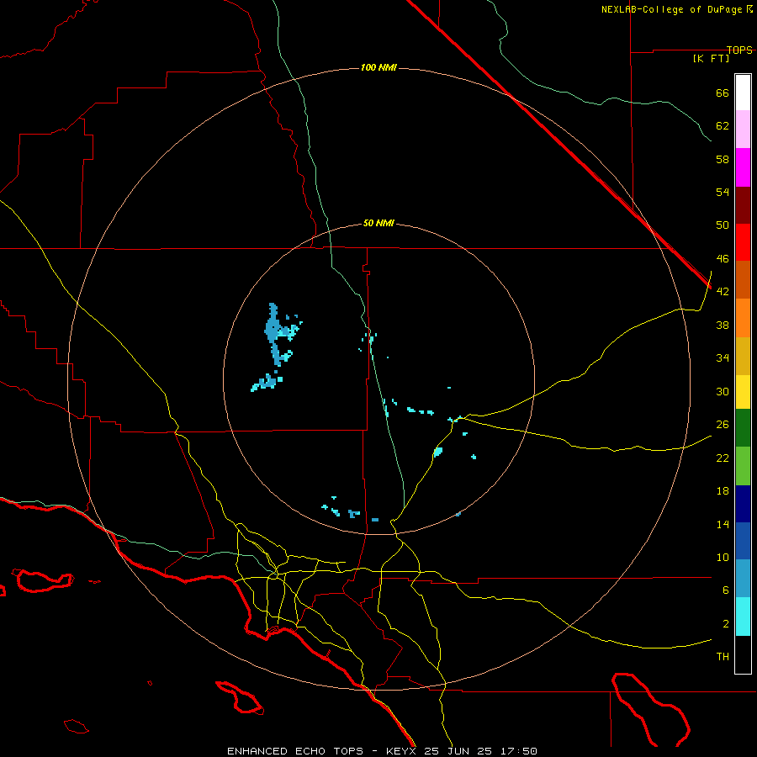Image resolution: width=757 pixels, height=757 pixels.
Task: Click the '22' legend value
Action: 723,458
